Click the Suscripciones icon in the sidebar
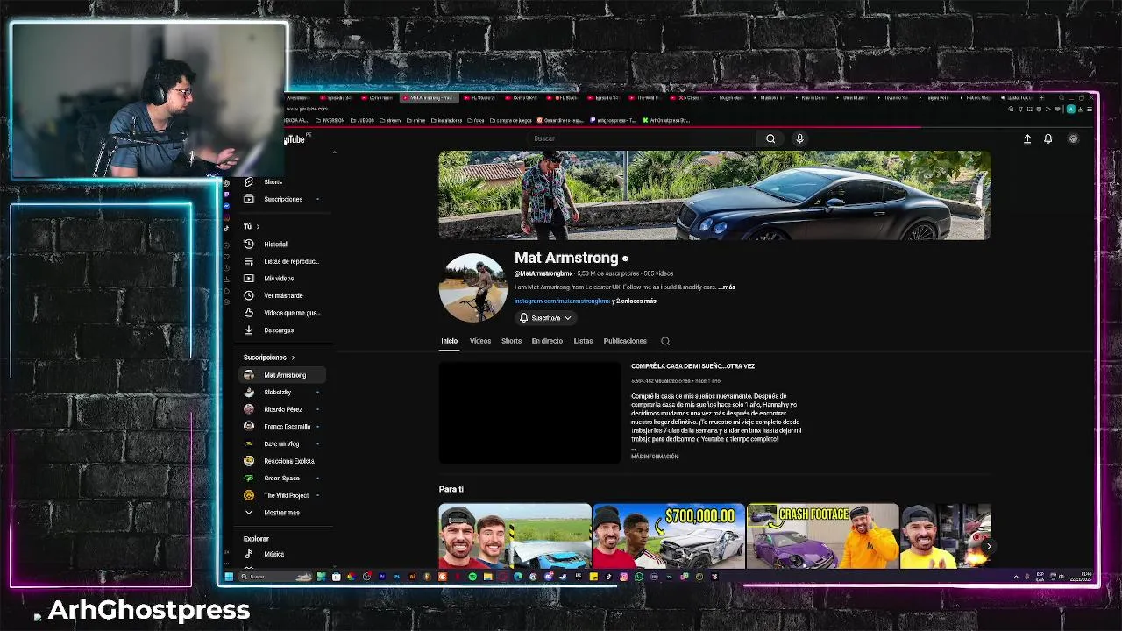Viewport: 1122px width, 631px height. 249,199
